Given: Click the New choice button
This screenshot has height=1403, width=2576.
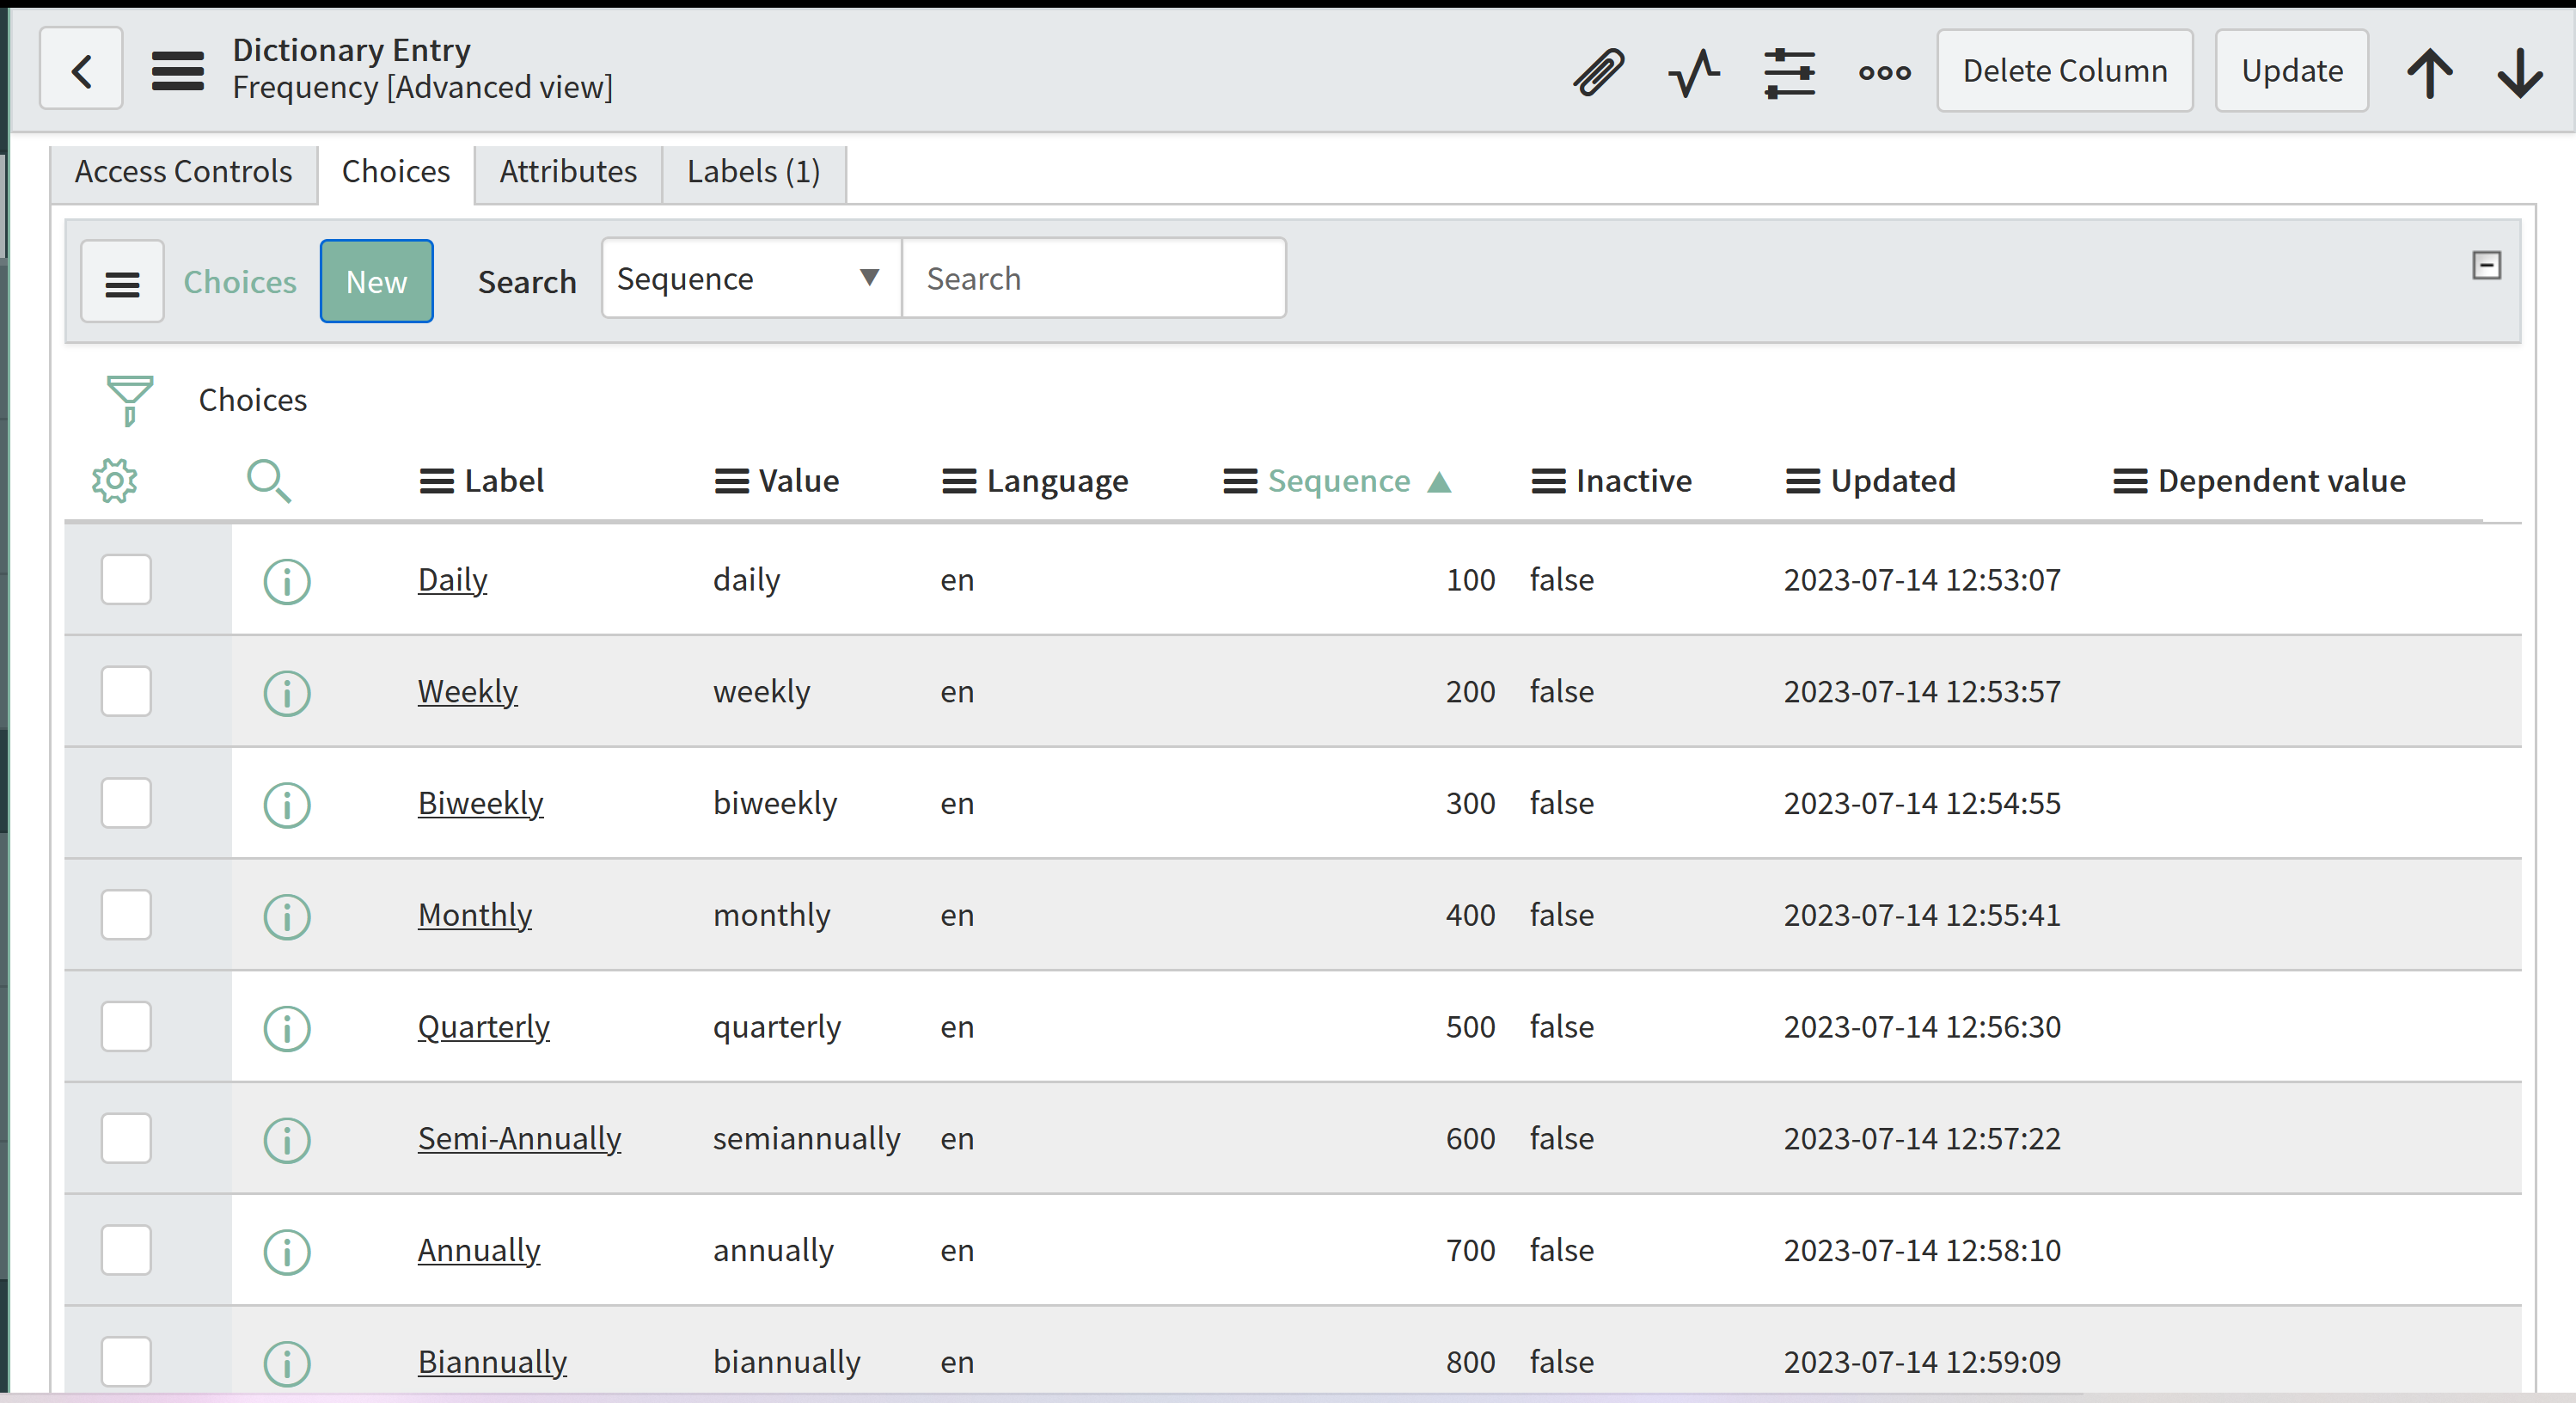Looking at the screenshot, I should (x=376, y=282).
